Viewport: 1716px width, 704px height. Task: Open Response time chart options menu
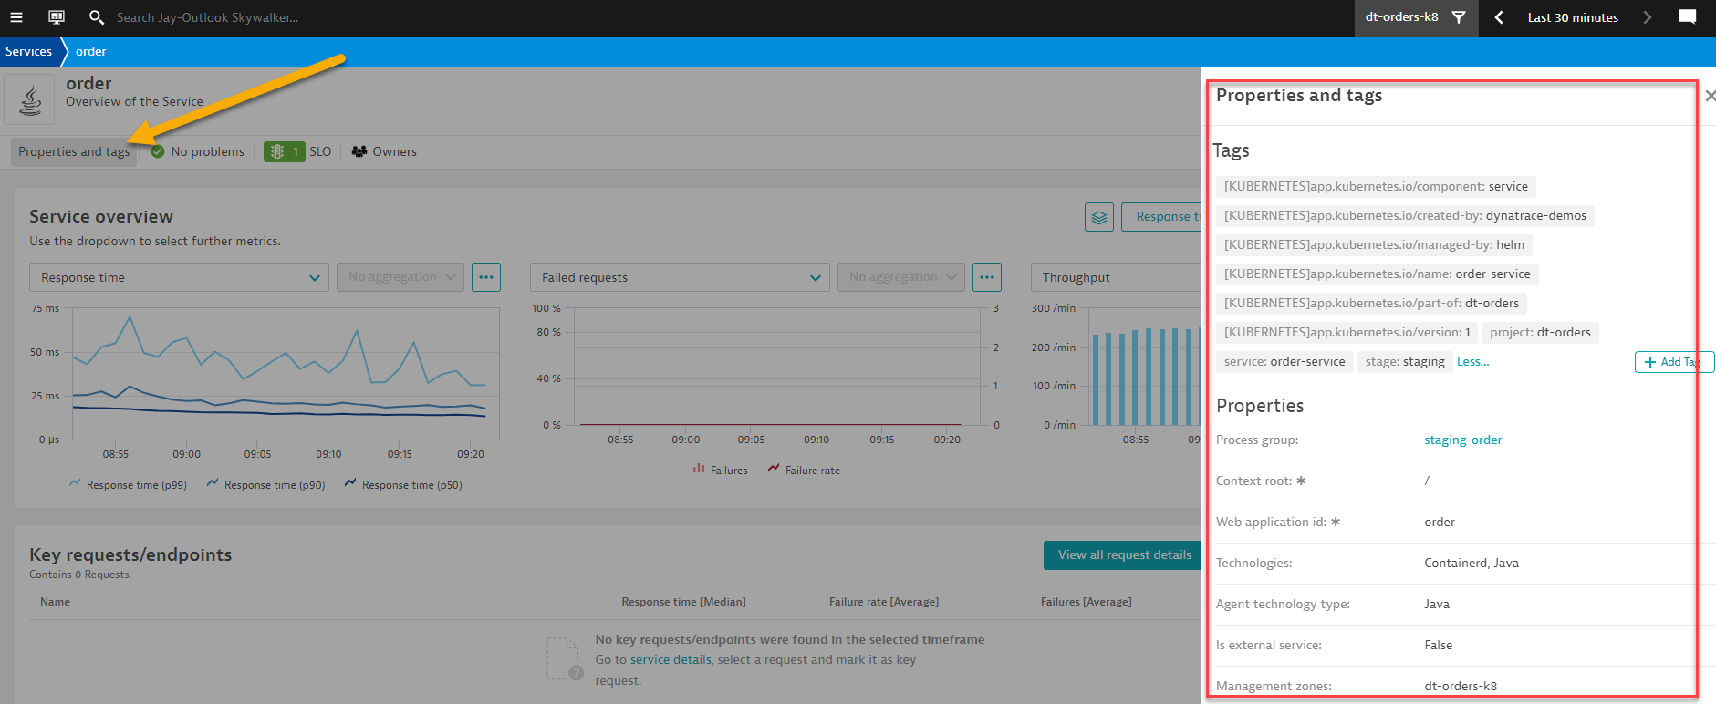486,277
